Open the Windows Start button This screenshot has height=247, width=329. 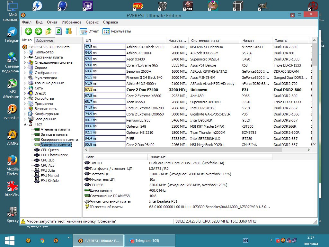click(9, 241)
